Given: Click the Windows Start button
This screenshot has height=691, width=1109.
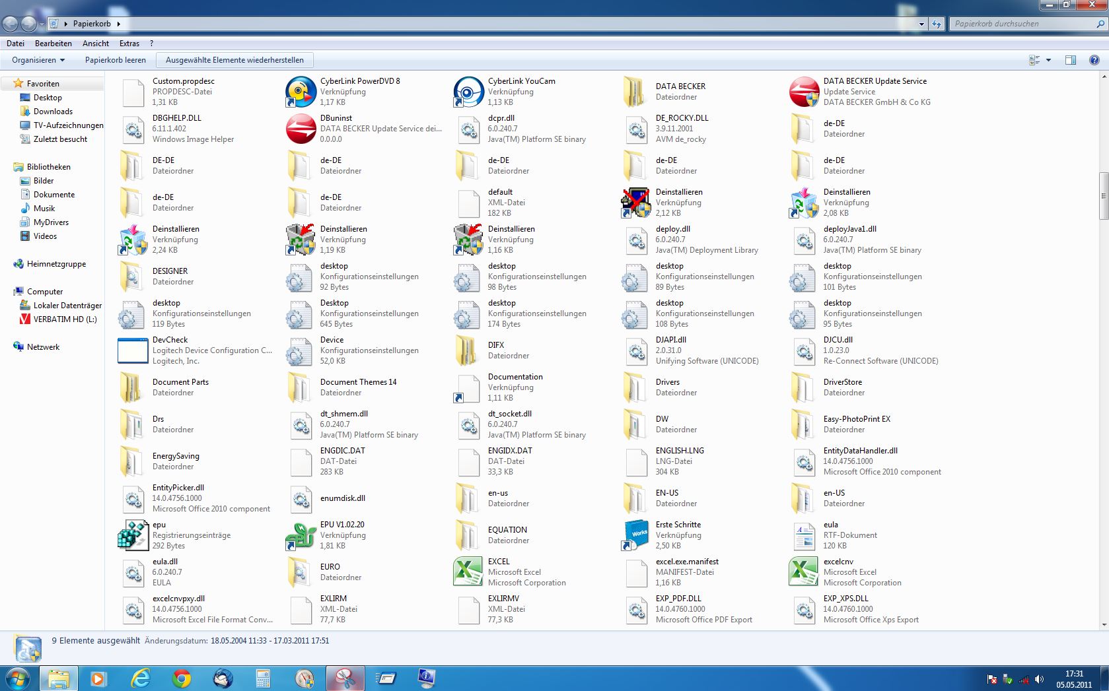Looking at the screenshot, I should pos(18,678).
